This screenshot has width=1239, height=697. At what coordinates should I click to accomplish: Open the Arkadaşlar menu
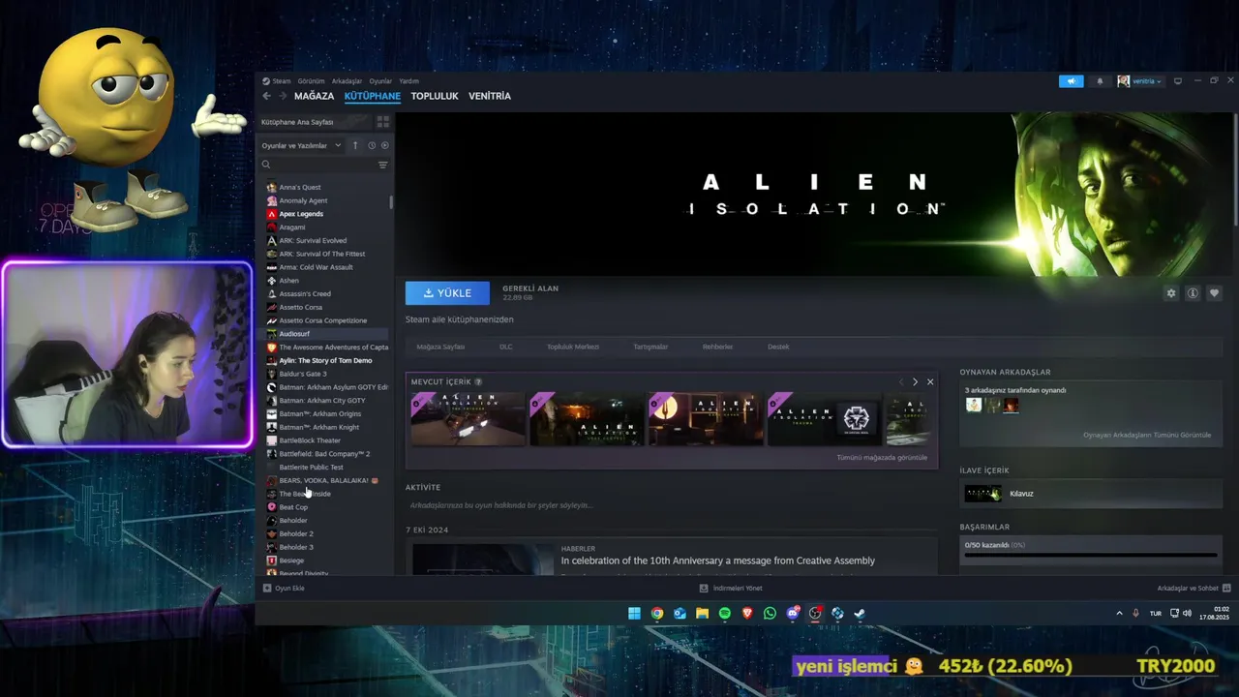point(347,81)
